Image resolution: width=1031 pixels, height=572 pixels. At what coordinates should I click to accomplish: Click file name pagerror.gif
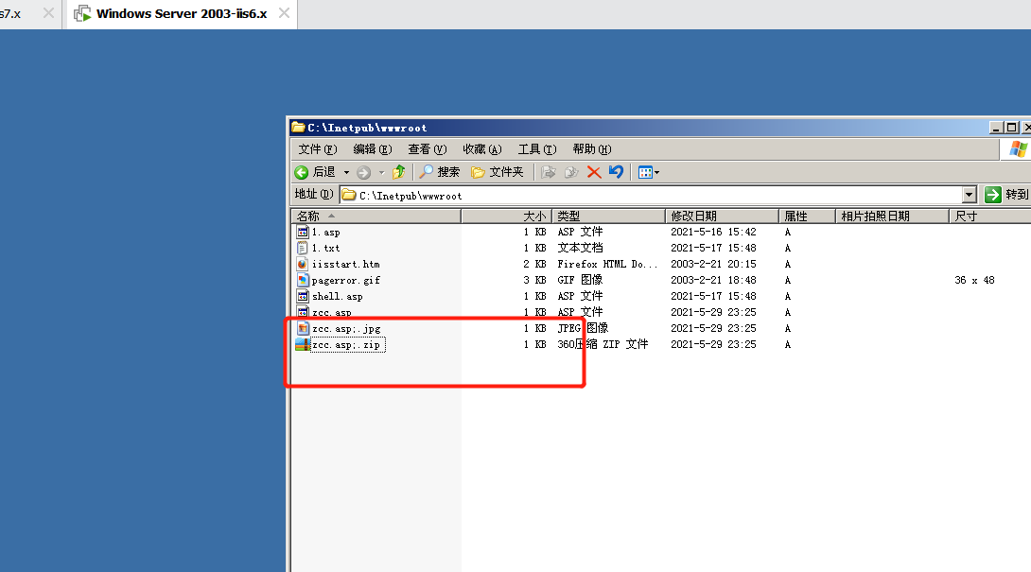pos(346,280)
